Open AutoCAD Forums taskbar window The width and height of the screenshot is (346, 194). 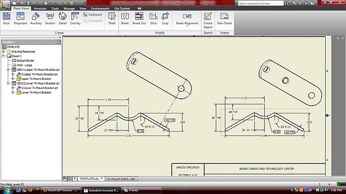pyautogui.click(x=61, y=190)
